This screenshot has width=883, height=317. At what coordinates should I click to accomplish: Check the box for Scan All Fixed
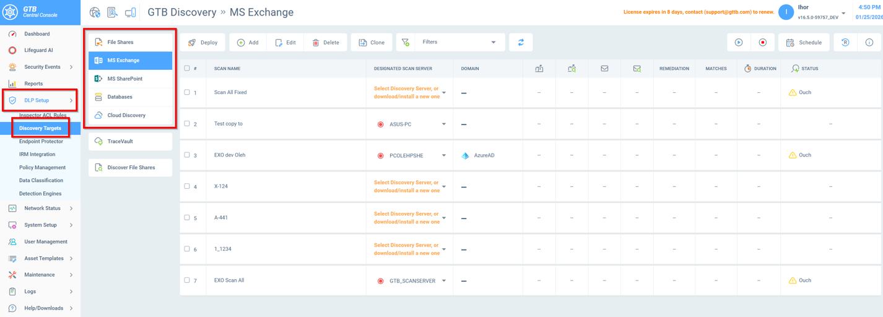click(x=187, y=92)
